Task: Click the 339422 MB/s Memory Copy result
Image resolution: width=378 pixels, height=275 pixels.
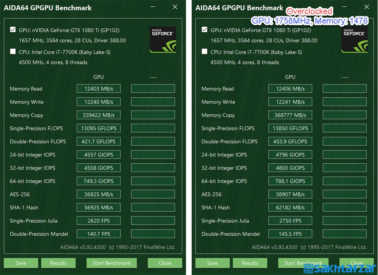Action: pos(99,115)
